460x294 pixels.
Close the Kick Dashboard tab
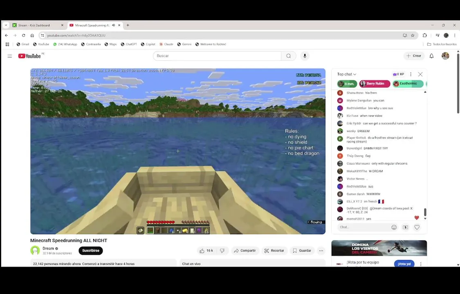[62, 25]
